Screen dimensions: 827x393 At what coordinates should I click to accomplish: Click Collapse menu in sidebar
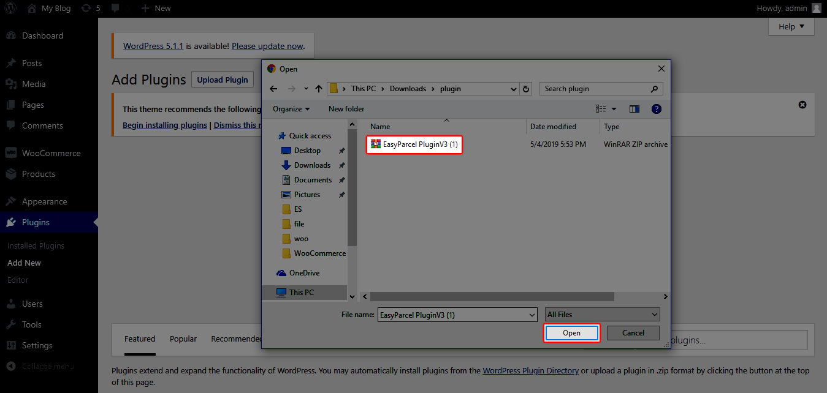point(40,366)
